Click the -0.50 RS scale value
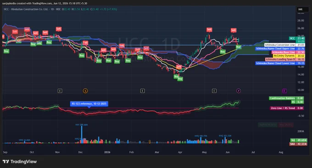The width and height of the screenshot is (312, 168). pyautogui.click(x=301, y=116)
